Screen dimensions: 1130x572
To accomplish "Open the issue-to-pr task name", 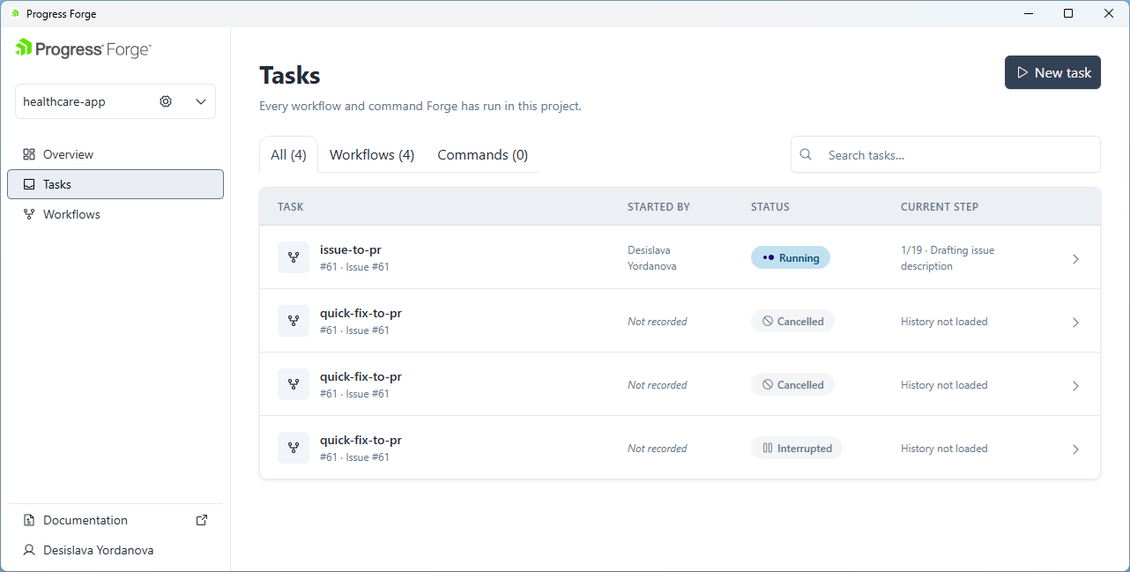I will coord(351,249).
